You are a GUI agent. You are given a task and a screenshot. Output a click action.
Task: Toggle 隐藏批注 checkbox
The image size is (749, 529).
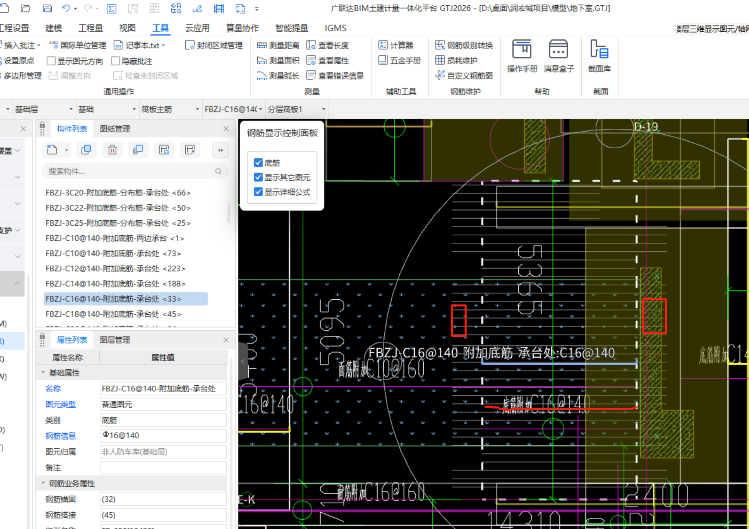click(x=116, y=61)
